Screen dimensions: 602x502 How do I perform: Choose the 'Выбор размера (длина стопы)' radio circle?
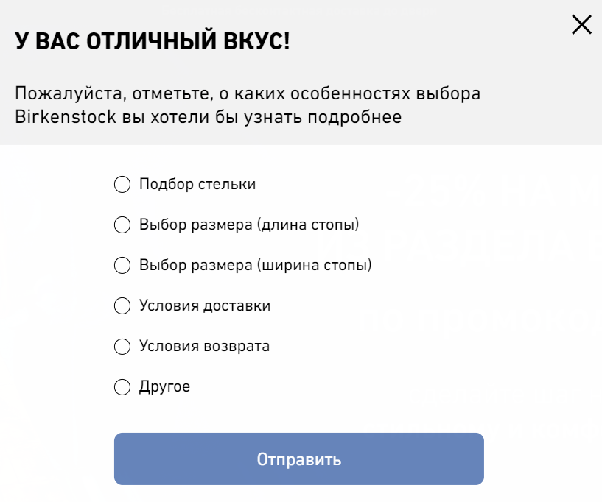tap(122, 225)
